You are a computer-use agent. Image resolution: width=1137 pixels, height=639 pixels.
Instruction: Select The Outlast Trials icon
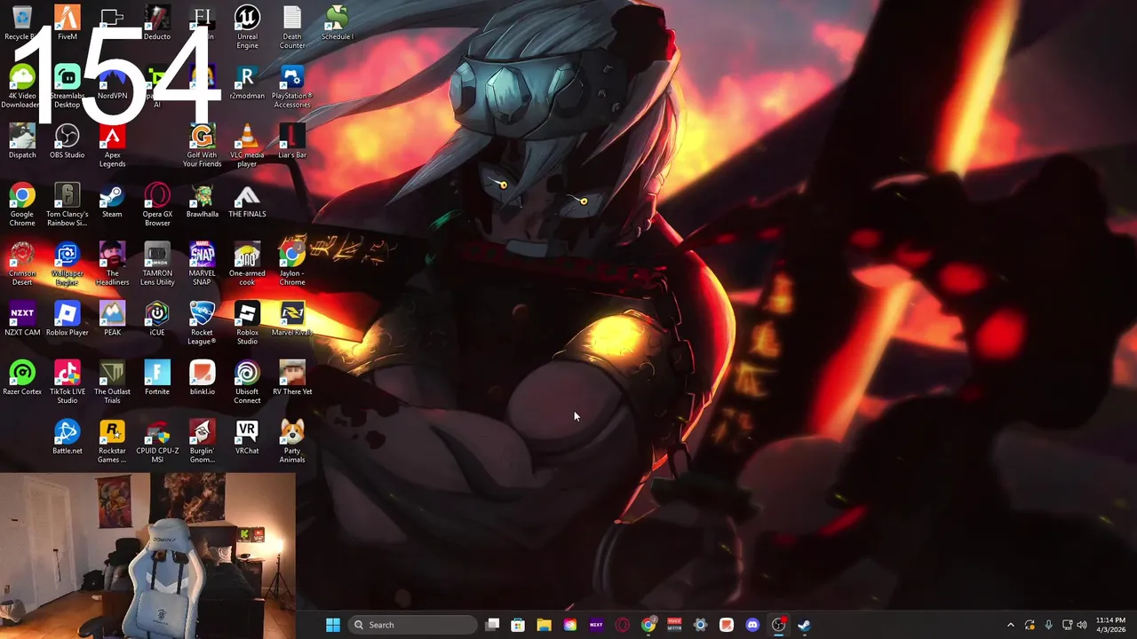(x=112, y=383)
